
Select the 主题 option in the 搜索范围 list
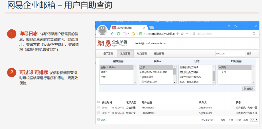[117, 77]
